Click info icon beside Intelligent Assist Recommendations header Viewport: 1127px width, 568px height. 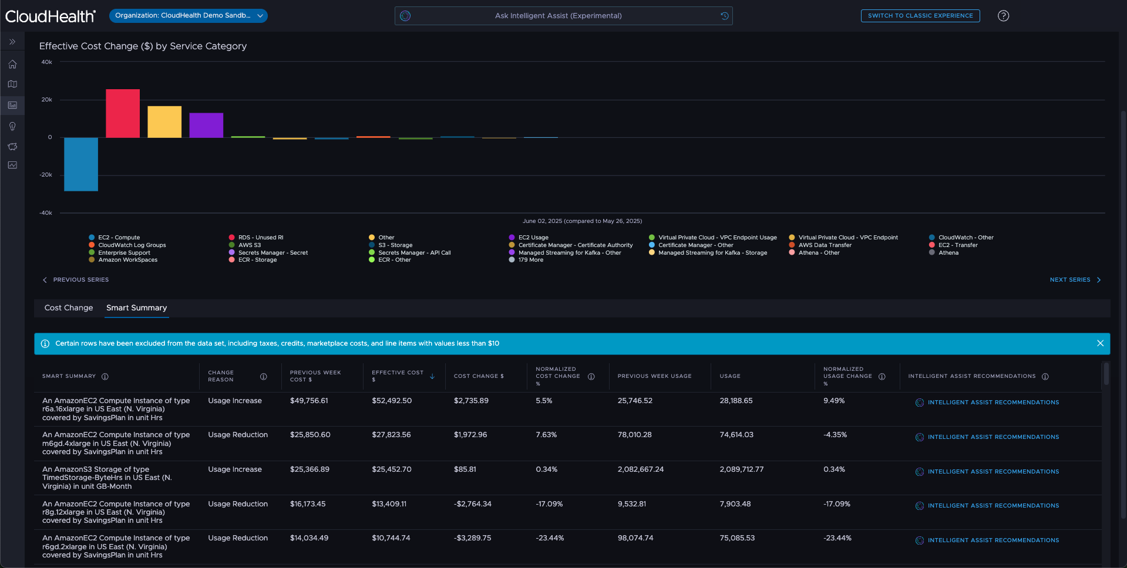point(1045,377)
